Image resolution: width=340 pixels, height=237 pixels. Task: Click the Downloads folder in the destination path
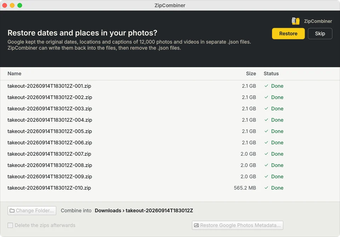click(108, 210)
